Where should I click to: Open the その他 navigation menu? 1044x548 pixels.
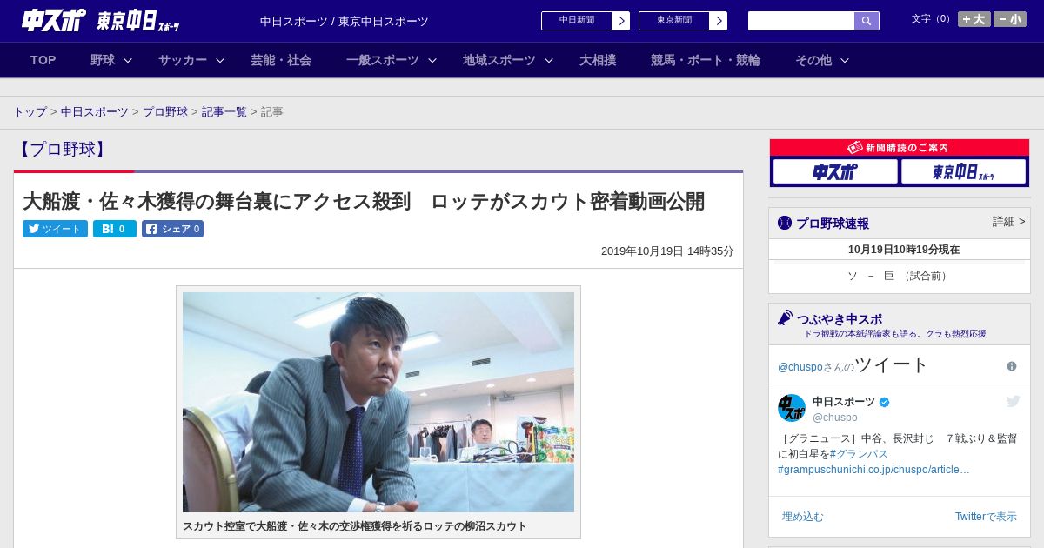coord(813,60)
